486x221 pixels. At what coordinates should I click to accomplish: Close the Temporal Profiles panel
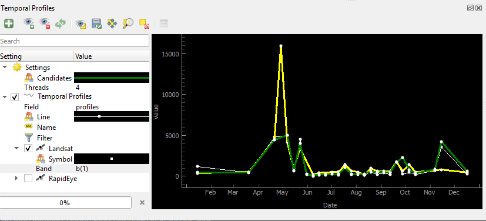click(x=478, y=8)
